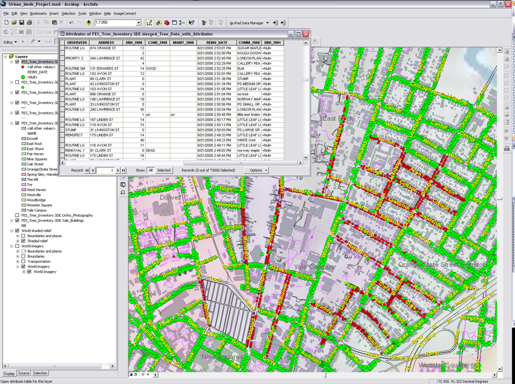
Task: Enable the Ortho_Photography layer checkbox
Action: 17,215
